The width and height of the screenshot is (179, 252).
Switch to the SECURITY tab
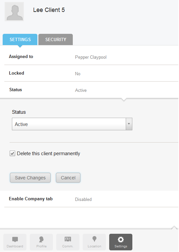point(56,39)
